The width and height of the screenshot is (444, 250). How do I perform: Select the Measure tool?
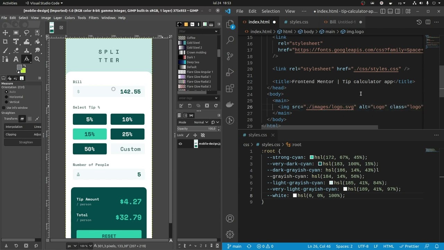pyautogui.click(x=27, y=59)
